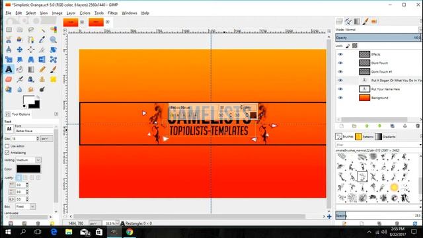Viewport: 423px width, 238px height.
Task: Open Google Chrome from the taskbar
Action: 130,232
